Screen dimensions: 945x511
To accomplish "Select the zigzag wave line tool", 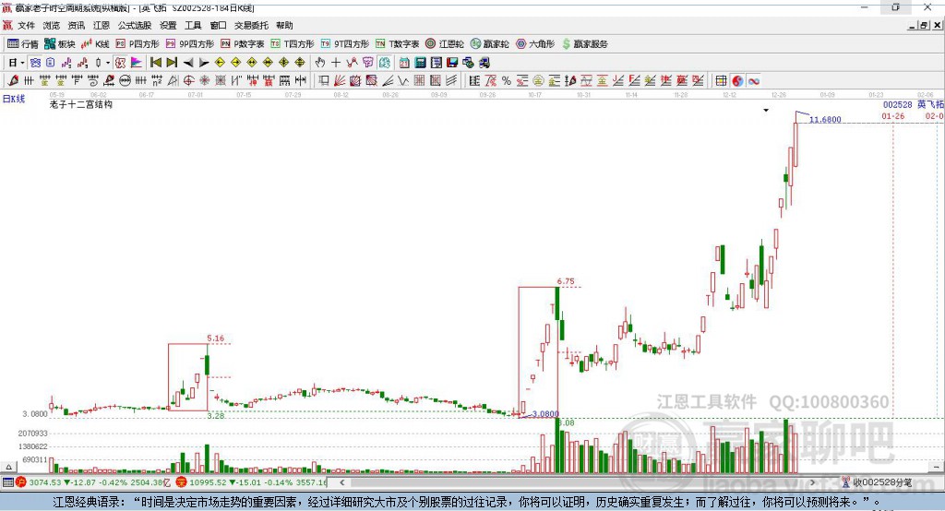I will pos(403,81).
